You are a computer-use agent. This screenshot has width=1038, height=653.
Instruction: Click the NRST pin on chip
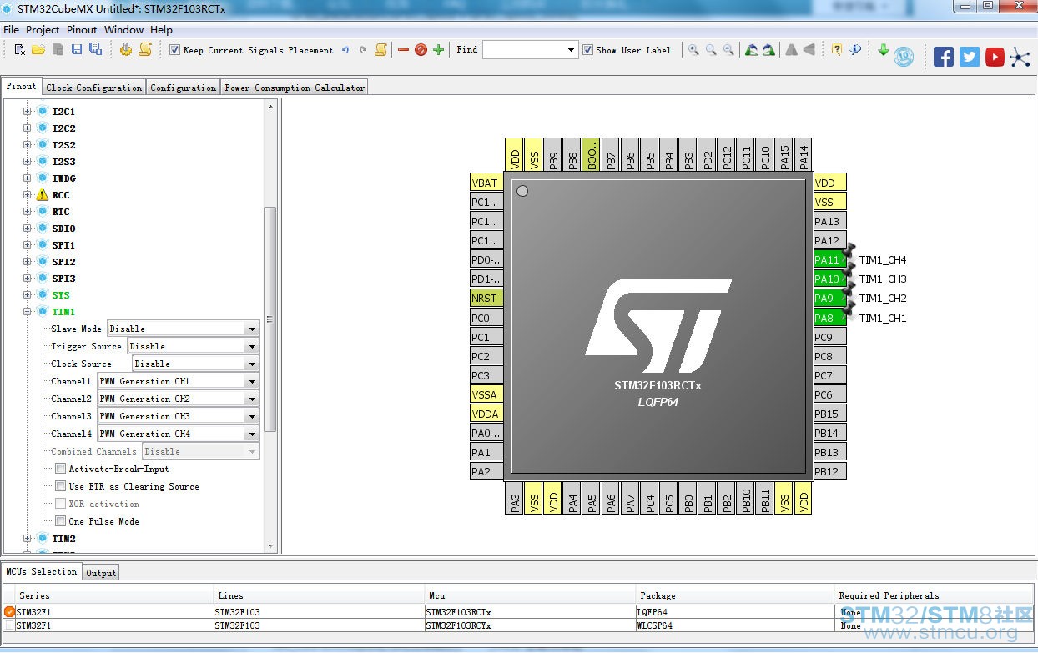coord(486,298)
